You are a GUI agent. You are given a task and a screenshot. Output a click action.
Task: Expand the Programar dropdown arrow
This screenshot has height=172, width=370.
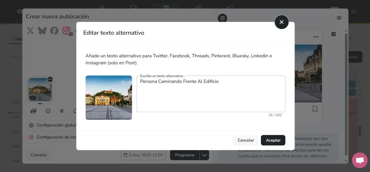click(x=205, y=155)
